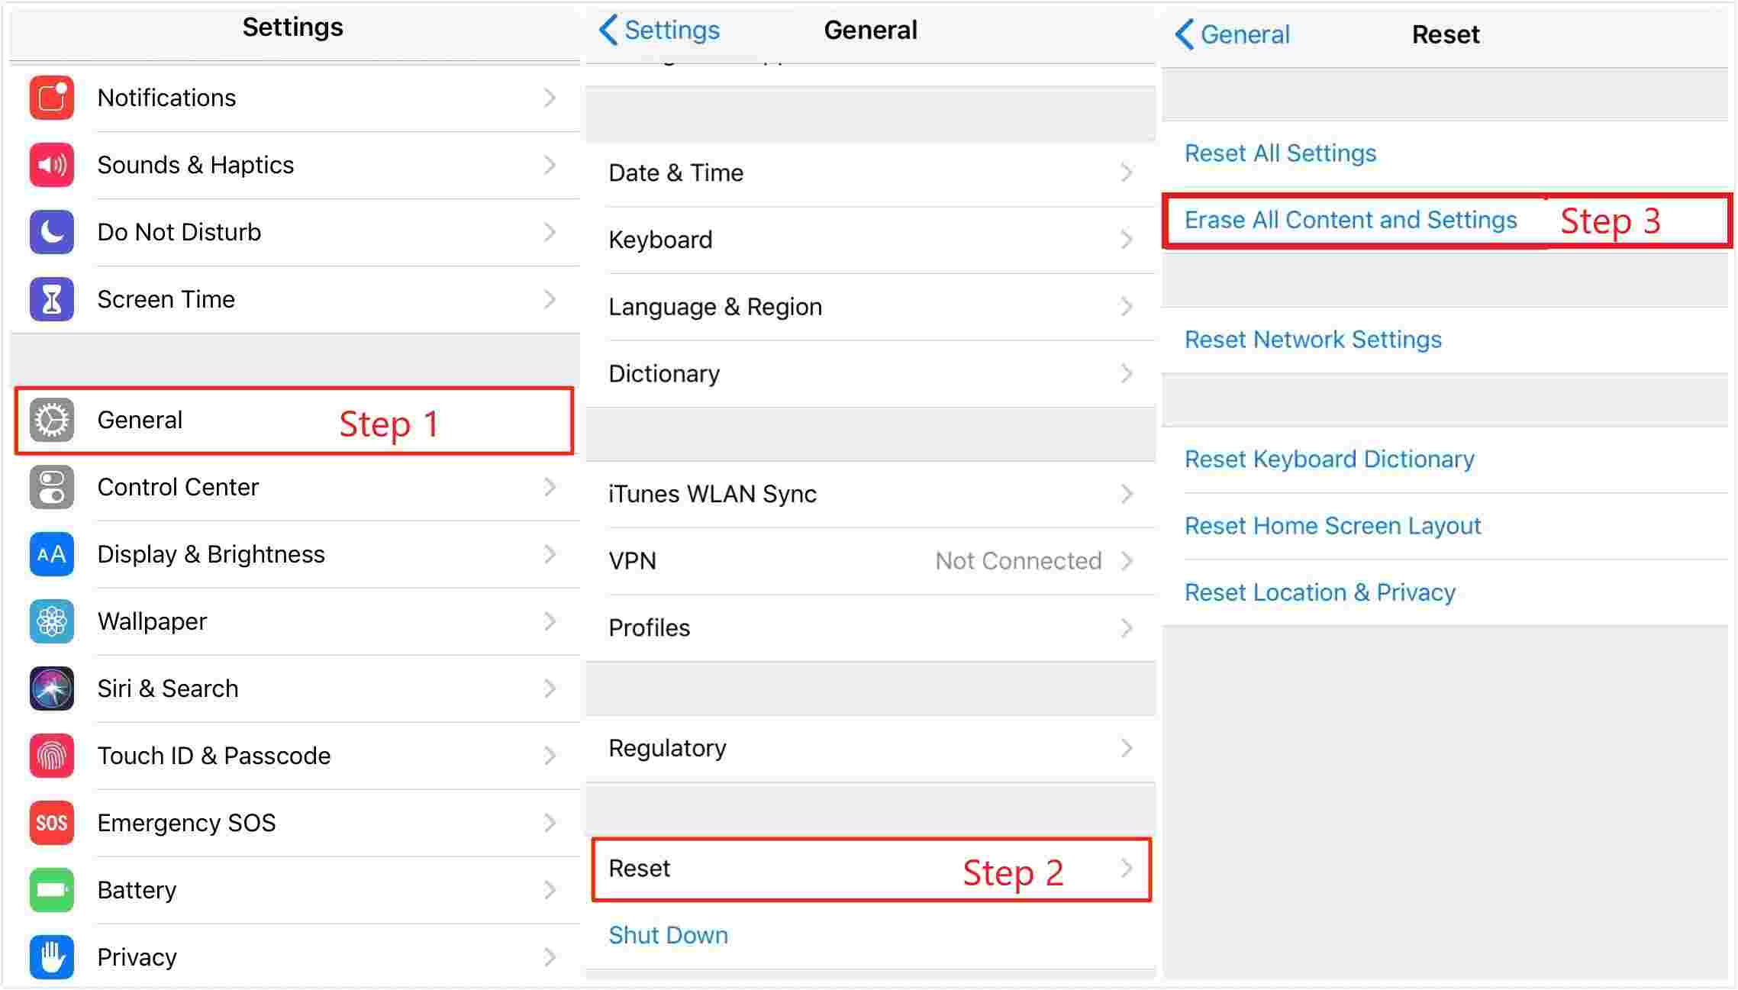Tap the Touch ID fingerprint icon
The image size is (1738, 990).
(52, 756)
